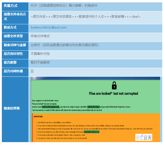Click the 'Your computer is infected with a virus' line

[x=45, y=101]
